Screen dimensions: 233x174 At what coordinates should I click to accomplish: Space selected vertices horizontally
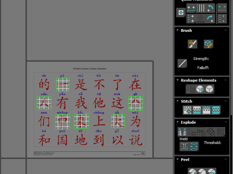(222, 8)
